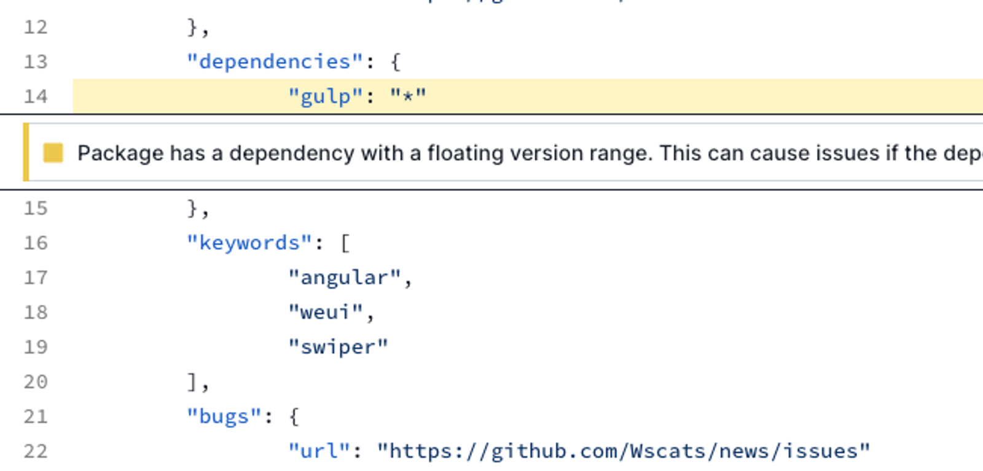The height and width of the screenshot is (471, 983).
Task: Click the "keywords" key on line 16
Action: coord(249,243)
